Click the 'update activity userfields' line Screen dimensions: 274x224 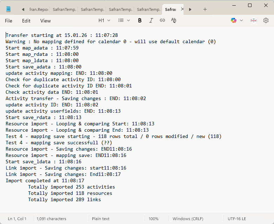63,111
